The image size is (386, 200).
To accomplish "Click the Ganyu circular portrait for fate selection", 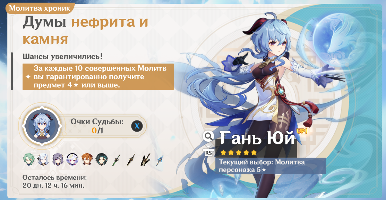I will pos(41,126).
